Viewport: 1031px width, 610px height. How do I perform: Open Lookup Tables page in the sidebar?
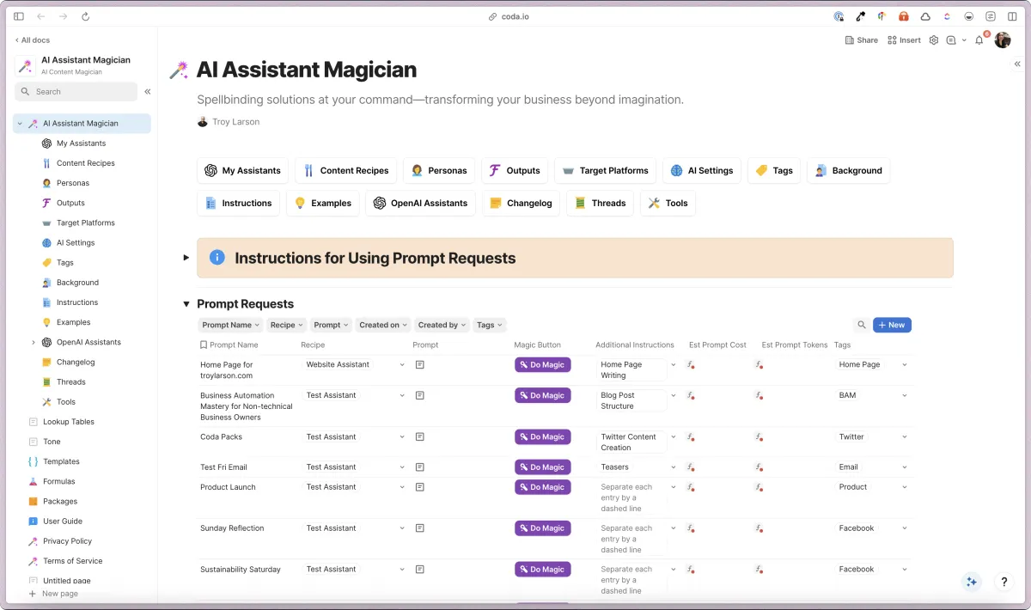click(x=69, y=422)
